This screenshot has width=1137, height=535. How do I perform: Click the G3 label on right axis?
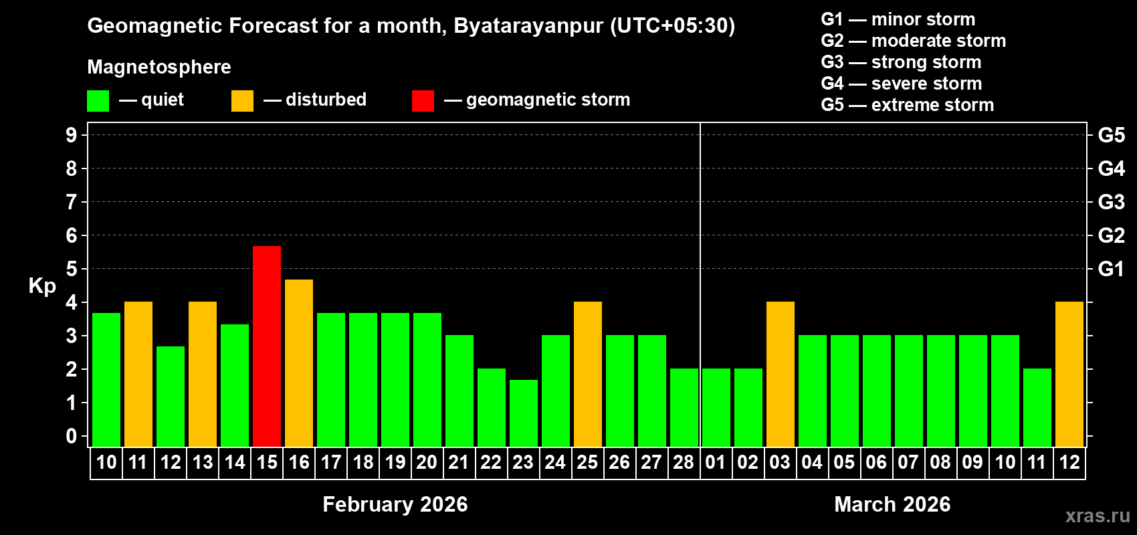(x=1112, y=202)
